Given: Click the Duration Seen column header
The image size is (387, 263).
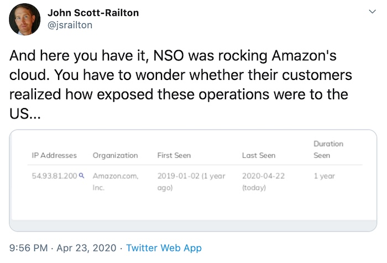Looking at the screenshot, I should 328,149.
